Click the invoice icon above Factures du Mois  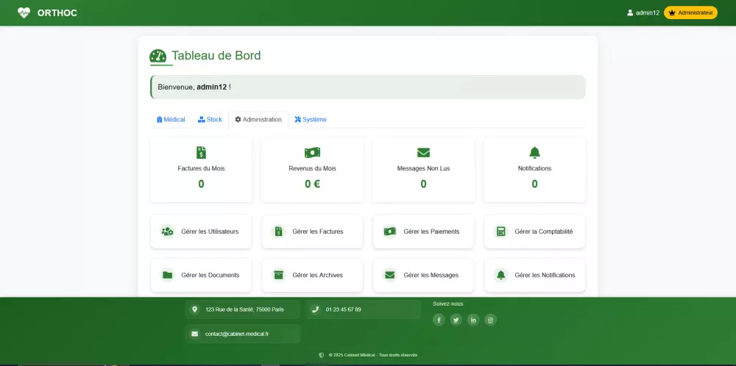(201, 152)
